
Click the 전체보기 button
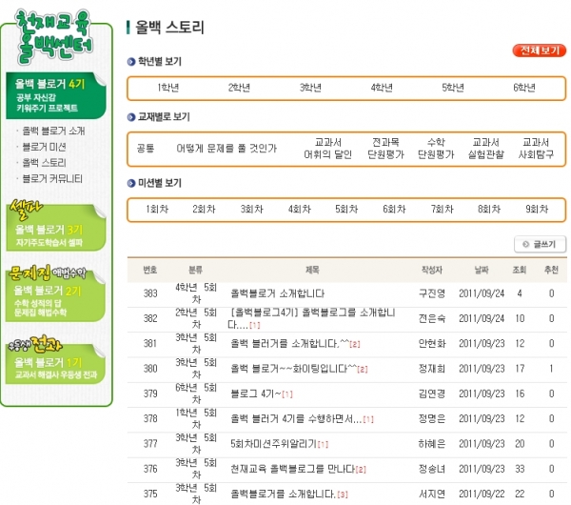click(x=538, y=50)
